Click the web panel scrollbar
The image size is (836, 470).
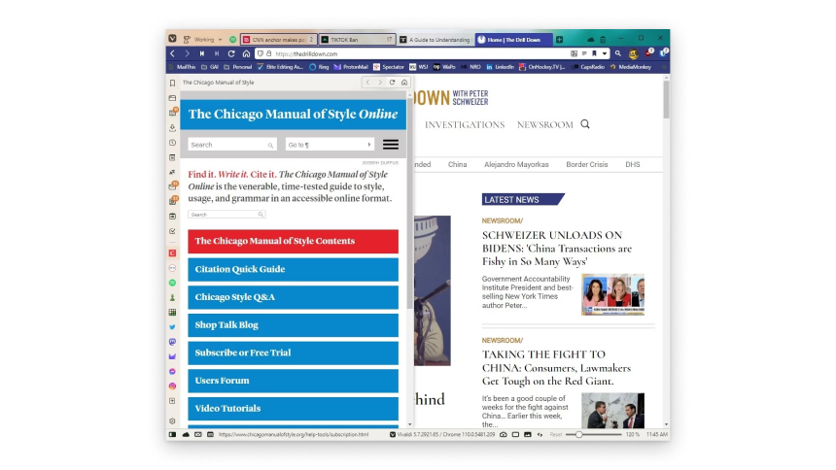point(409,203)
